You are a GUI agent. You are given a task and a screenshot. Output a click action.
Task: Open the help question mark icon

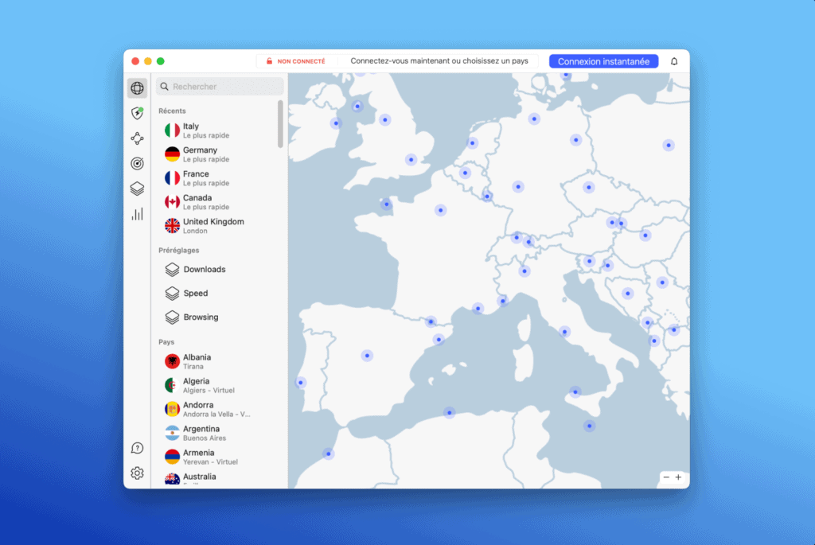(137, 449)
